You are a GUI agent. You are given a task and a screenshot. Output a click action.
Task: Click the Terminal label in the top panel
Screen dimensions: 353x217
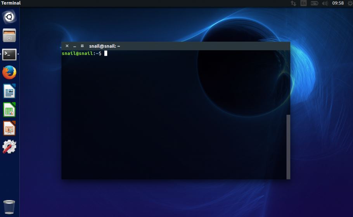coord(11,3)
